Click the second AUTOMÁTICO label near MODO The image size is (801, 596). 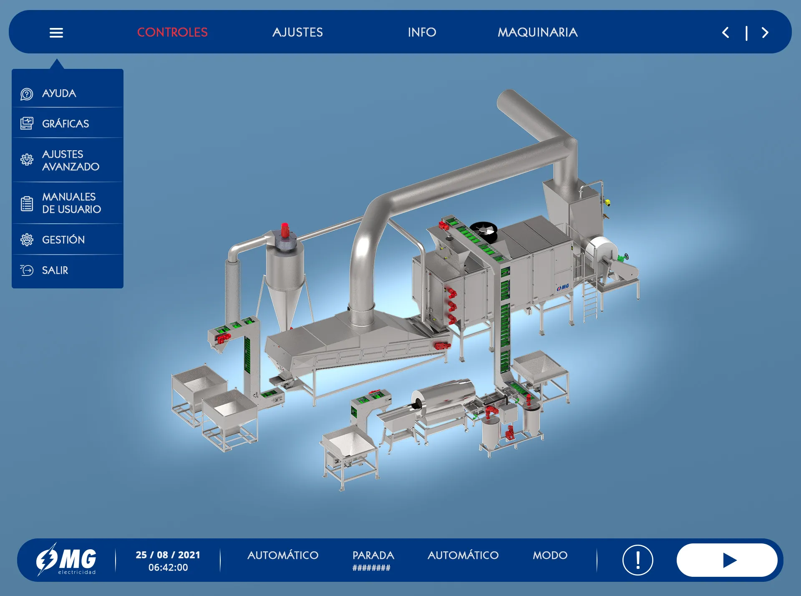pos(463,555)
